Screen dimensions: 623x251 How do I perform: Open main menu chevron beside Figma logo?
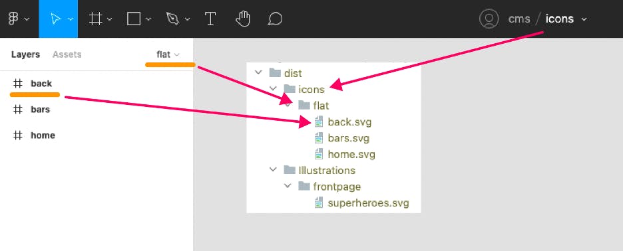27,19
